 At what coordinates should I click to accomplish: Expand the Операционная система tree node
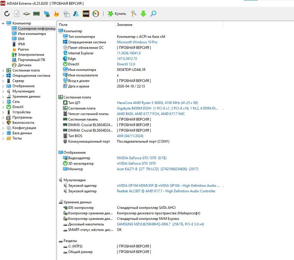[3, 76]
